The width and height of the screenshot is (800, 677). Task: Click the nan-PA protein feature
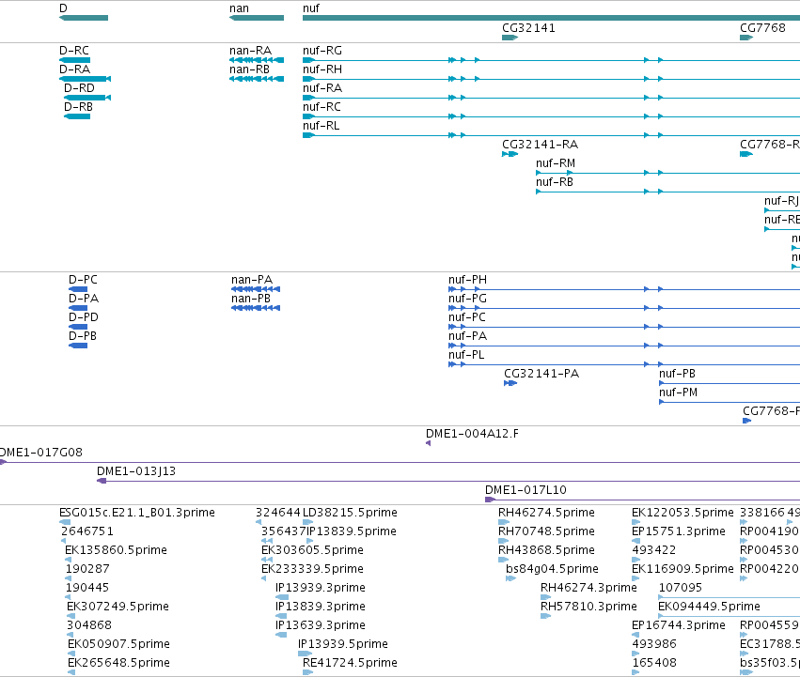tap(256, 289)
